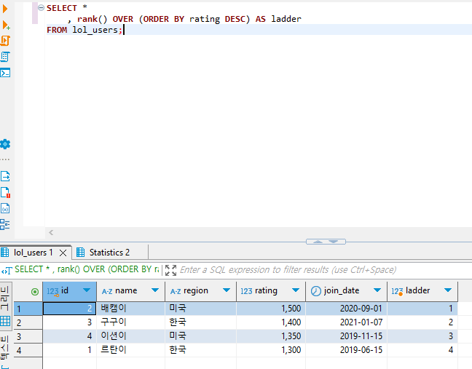Screen dimensions: 472x369
Task: Click the rating cell 1,400
Action: [x=271, y=322]
